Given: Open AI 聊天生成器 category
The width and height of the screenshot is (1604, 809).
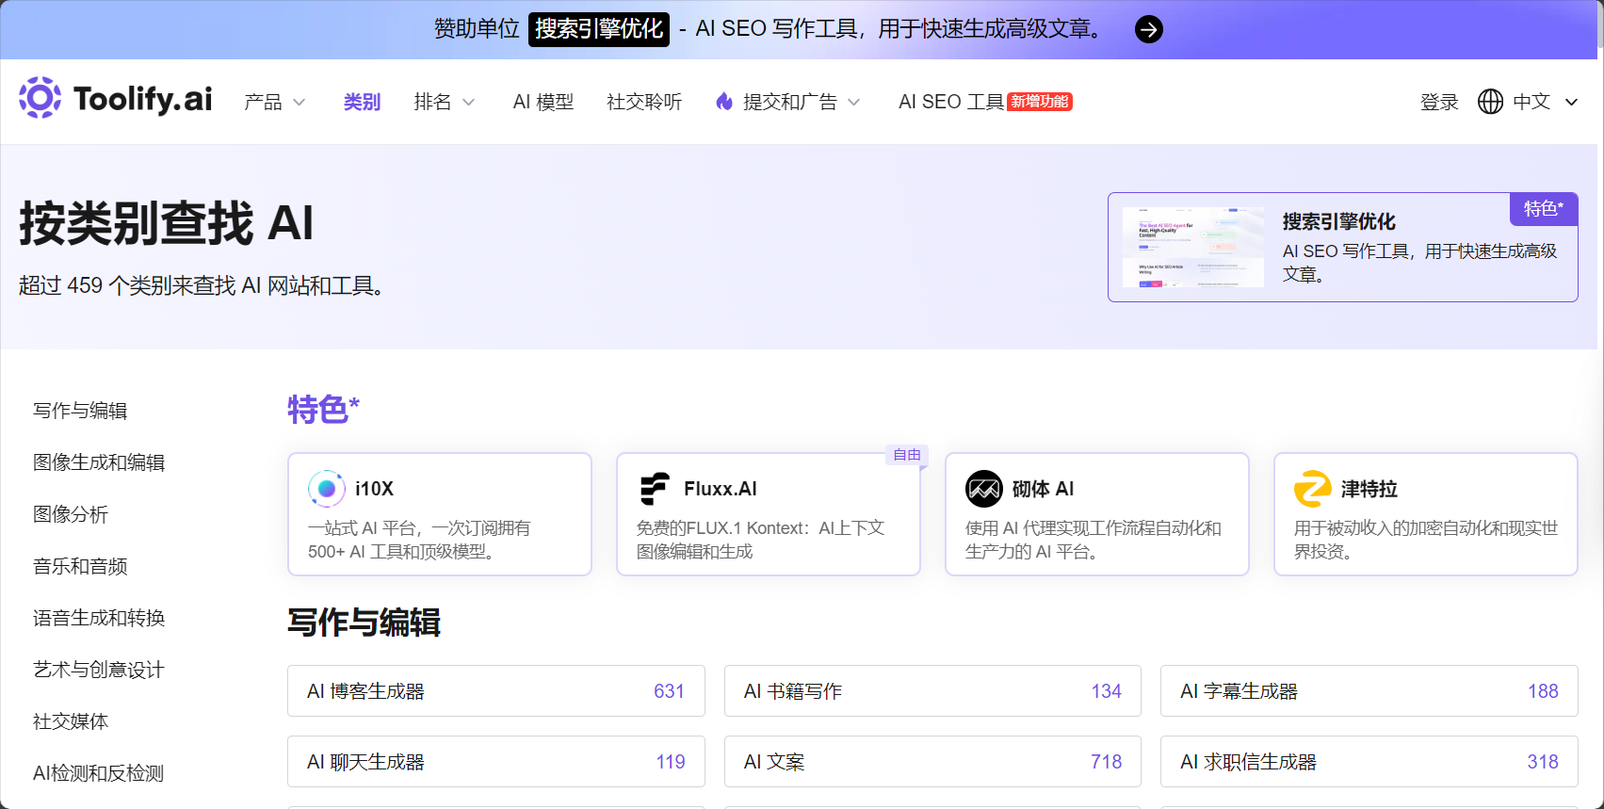Looking at the screenshot, I should 496,762.
